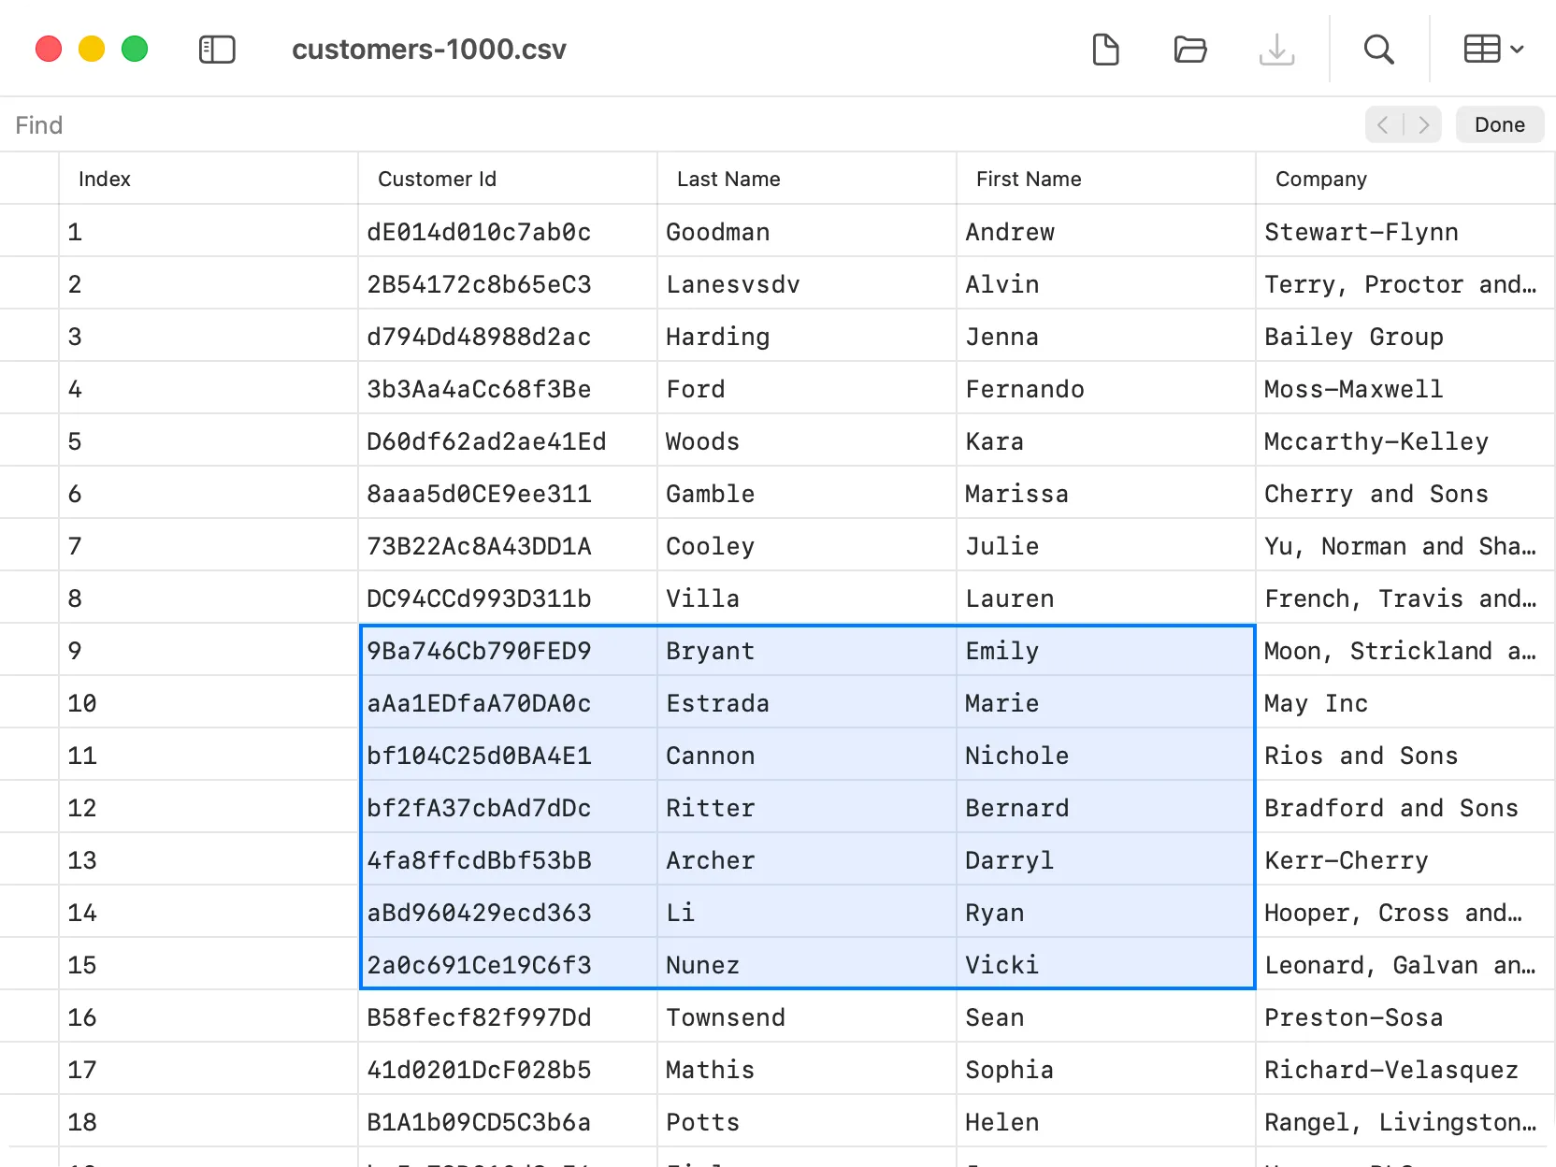
Task: Open search with the magnifier icon
Action: [1378, 50]
